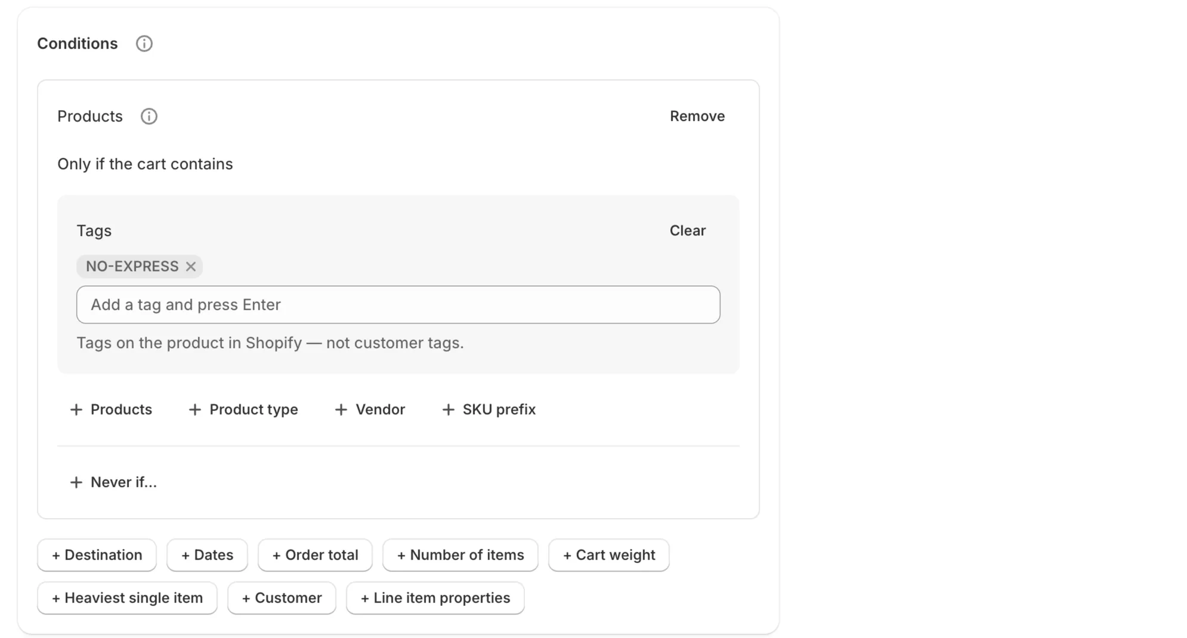Add a Product type filter
The image size is (1187, 638).
[243, 410]
